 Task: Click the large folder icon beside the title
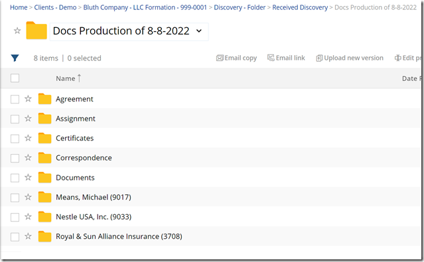tap(36, 31)
